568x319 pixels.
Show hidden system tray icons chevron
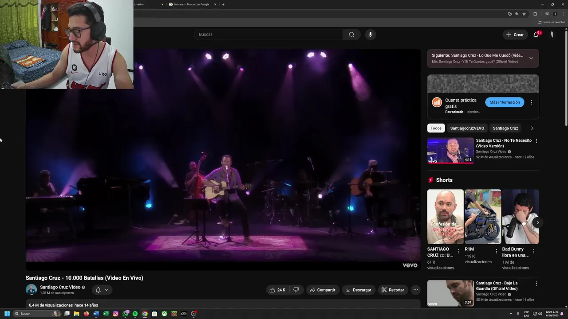point(511,314)
